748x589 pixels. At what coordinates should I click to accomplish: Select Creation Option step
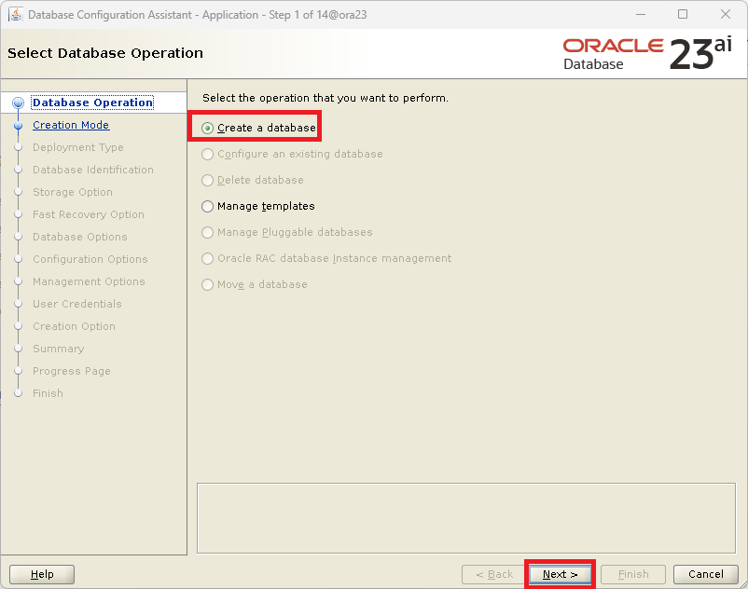pos(74,326)
